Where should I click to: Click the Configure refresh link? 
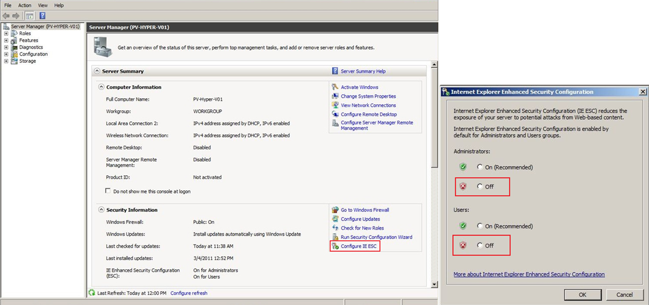tap(189, 293)
